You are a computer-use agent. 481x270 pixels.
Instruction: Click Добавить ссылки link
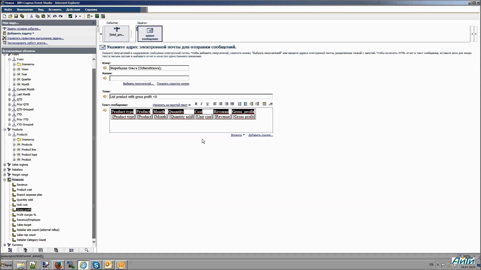pyautogui.click(x=260, y=135)
